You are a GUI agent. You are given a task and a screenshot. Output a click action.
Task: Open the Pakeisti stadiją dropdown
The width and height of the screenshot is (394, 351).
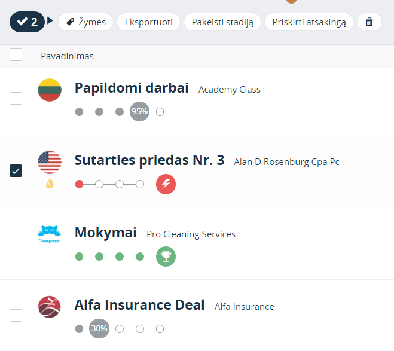(222, 22)
